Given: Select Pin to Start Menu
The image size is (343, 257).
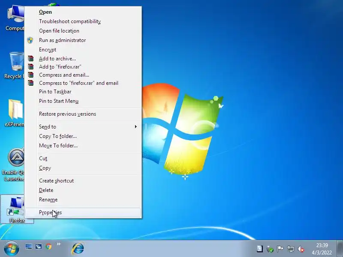Looking at the screenshot, I should tap(83, 101).
